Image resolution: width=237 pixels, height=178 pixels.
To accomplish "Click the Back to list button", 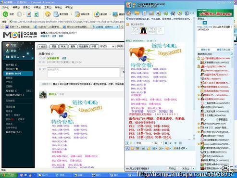I will click(x=42, y=47).
